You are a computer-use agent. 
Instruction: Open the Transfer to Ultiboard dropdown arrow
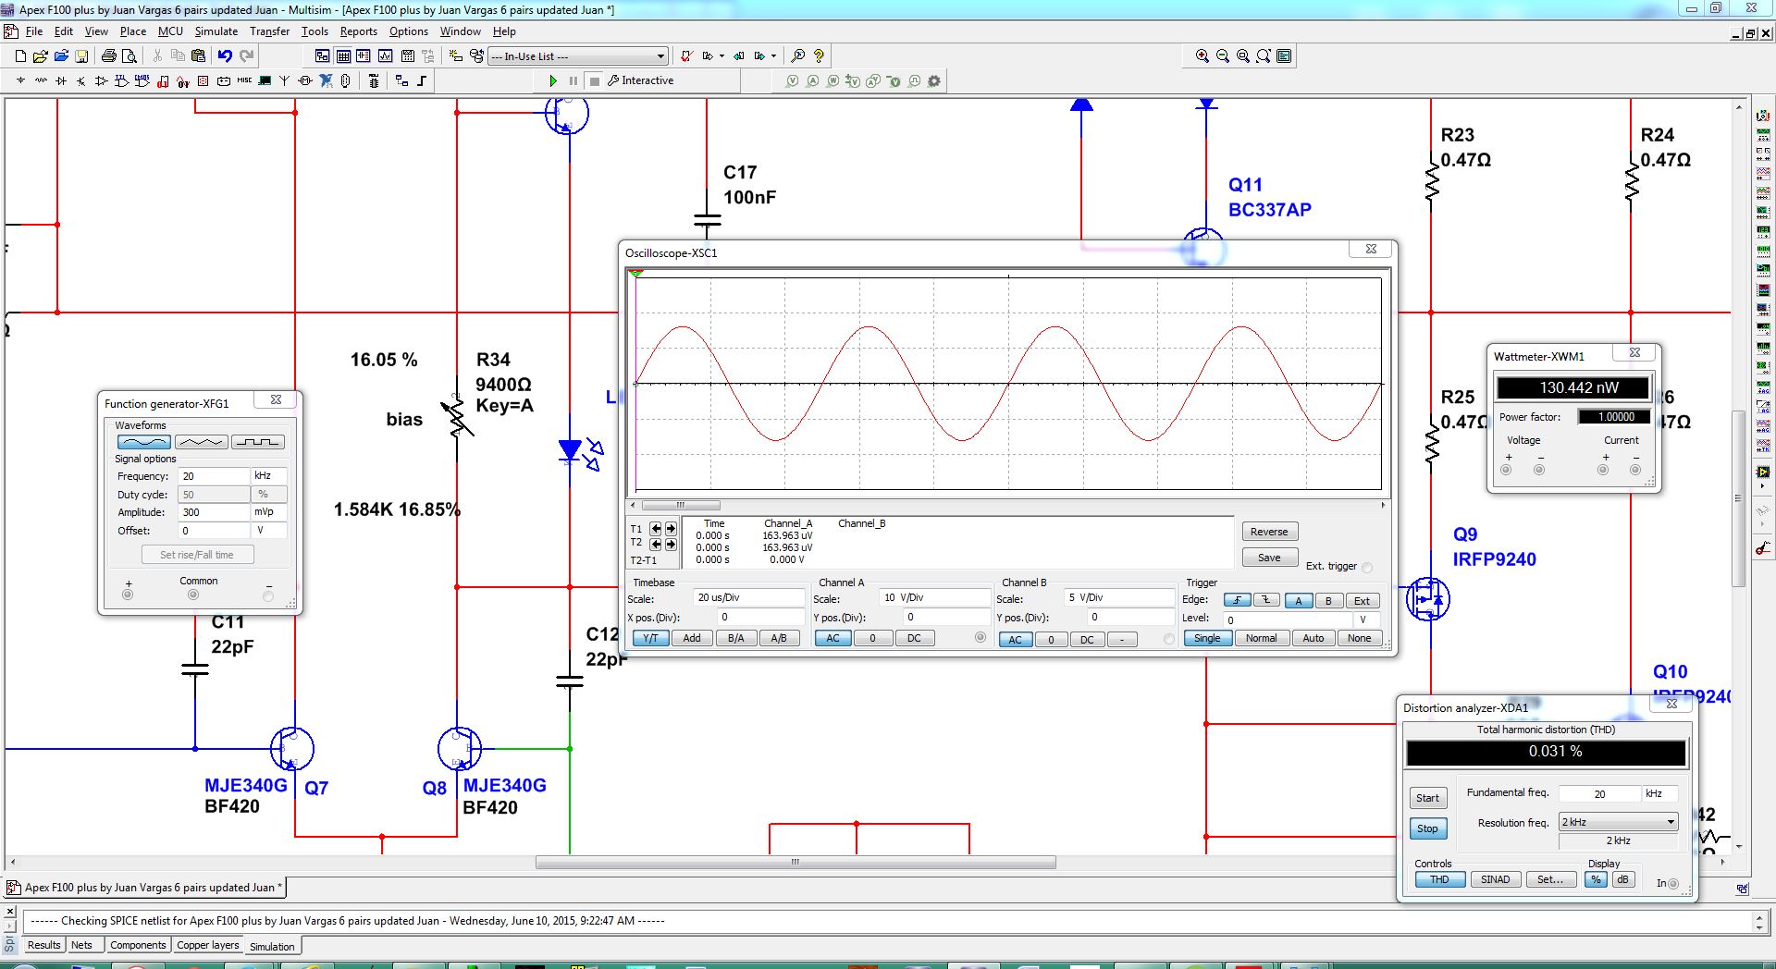pos(721,55)
